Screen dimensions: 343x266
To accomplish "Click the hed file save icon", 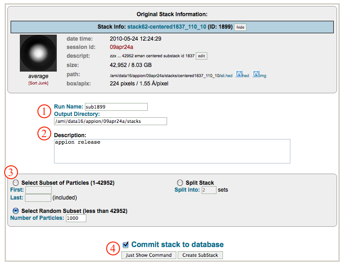I will pyautogui.click(x=239, y=74).
